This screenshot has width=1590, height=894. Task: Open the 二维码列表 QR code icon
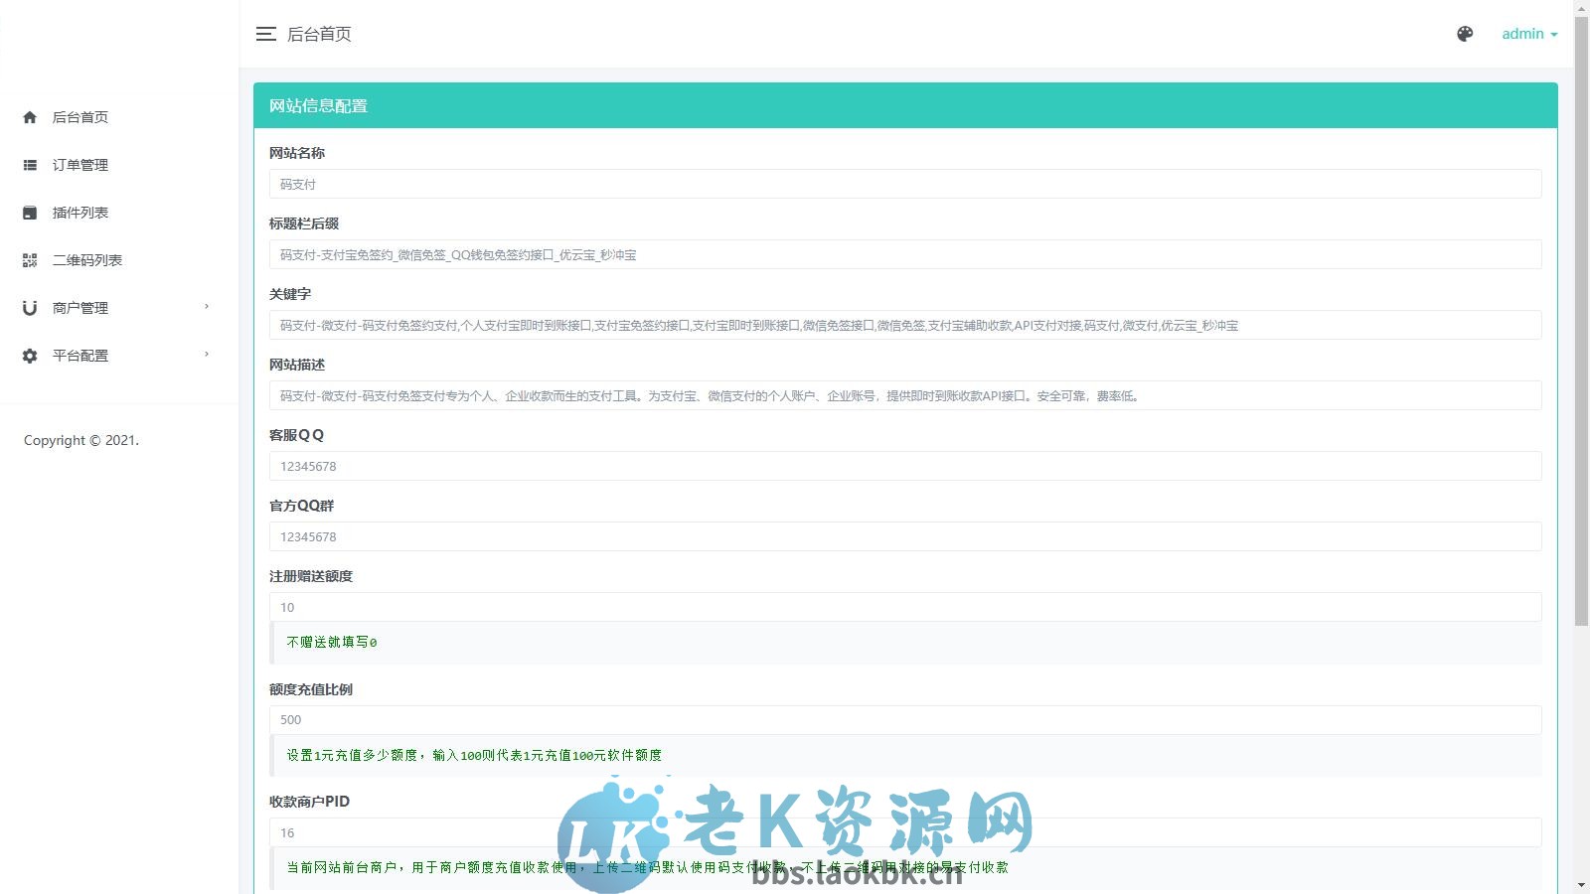[30, 259]
